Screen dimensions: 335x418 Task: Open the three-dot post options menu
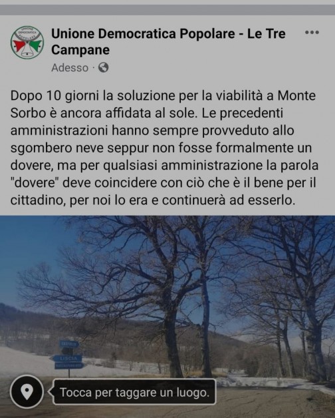[312, 33]
